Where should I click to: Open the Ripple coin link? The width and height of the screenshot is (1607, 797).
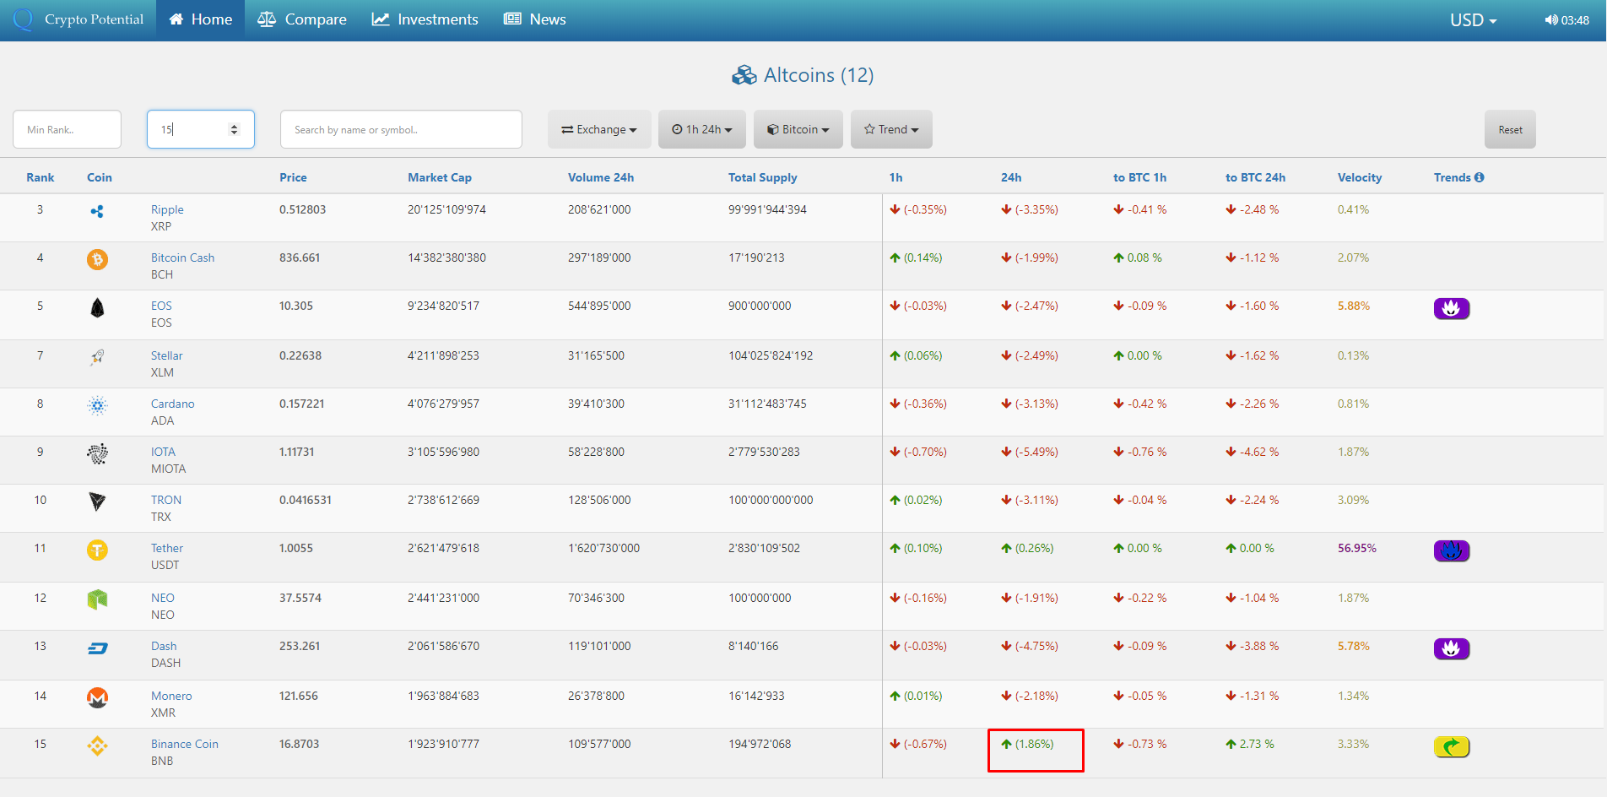pyautogui.click(x=167, y=209)
